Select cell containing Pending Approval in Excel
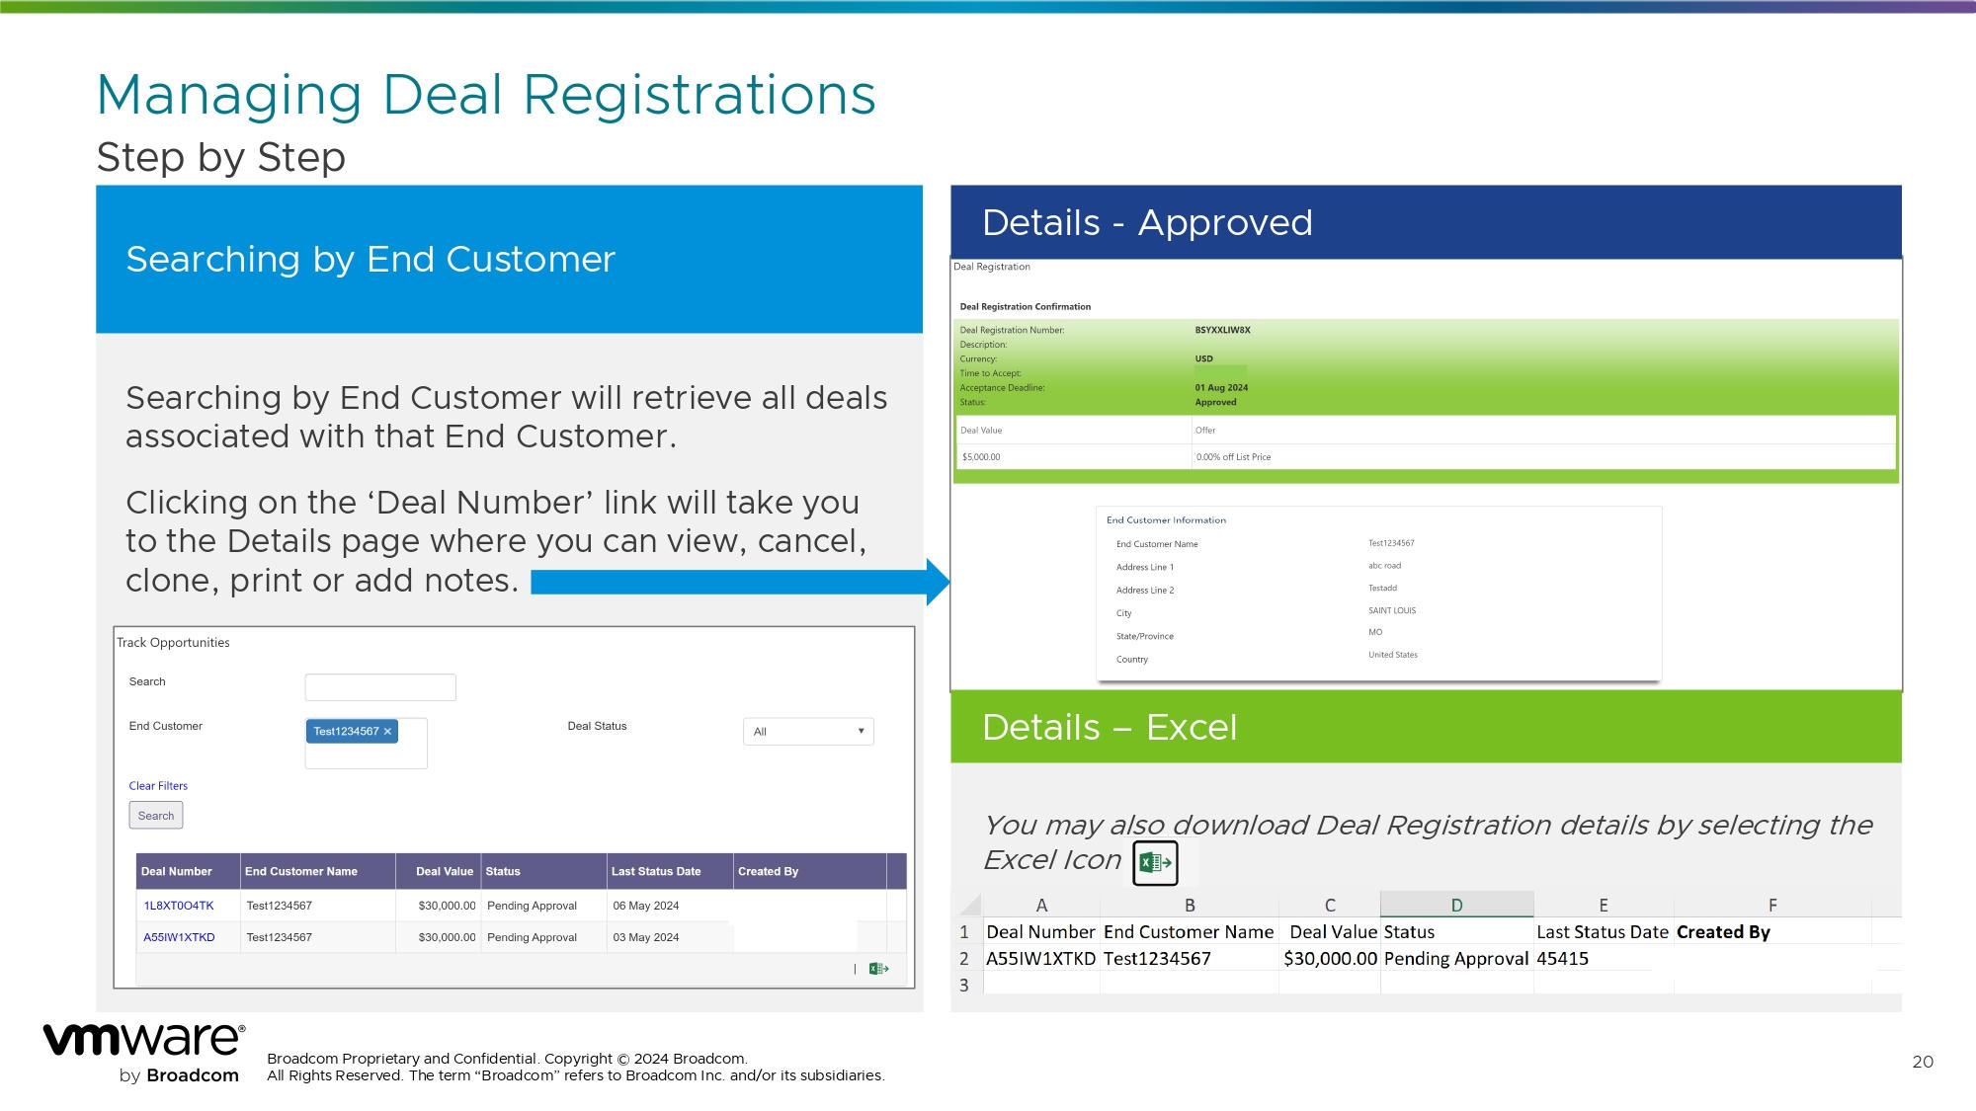 (x=1455, y=958)
